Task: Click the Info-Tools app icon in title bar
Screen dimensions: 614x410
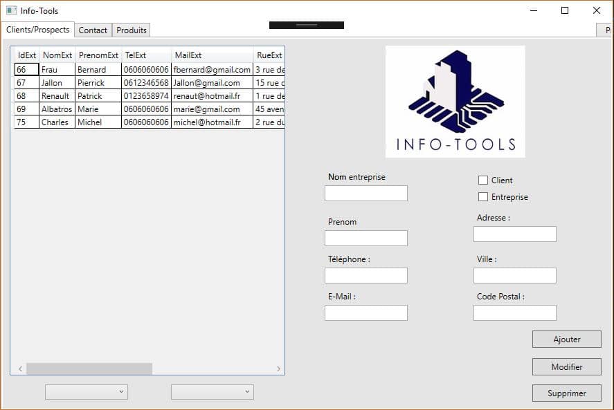Action: coord(11,10)
